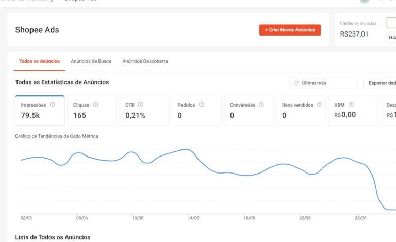
Task: Select the VBM metric card
Action: (353, 110)
